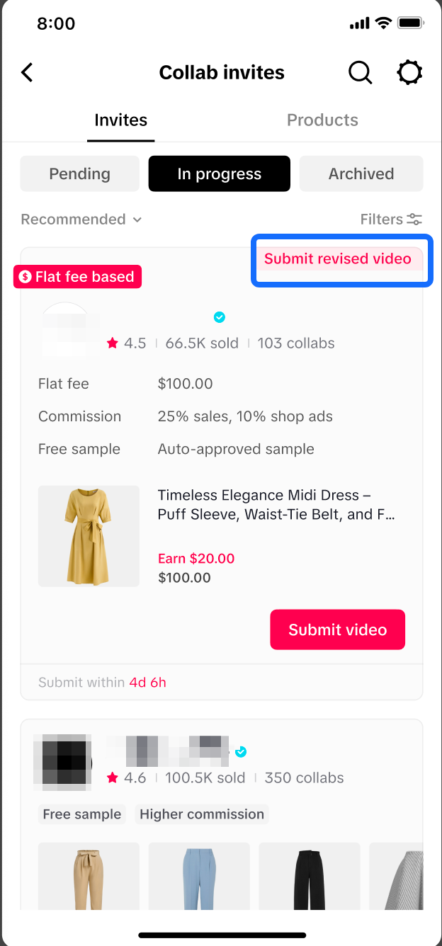Tap the second seller's profile avatar
Image resolution: width=442 pixels, height=946 pixels.
(x=62, y=763)
